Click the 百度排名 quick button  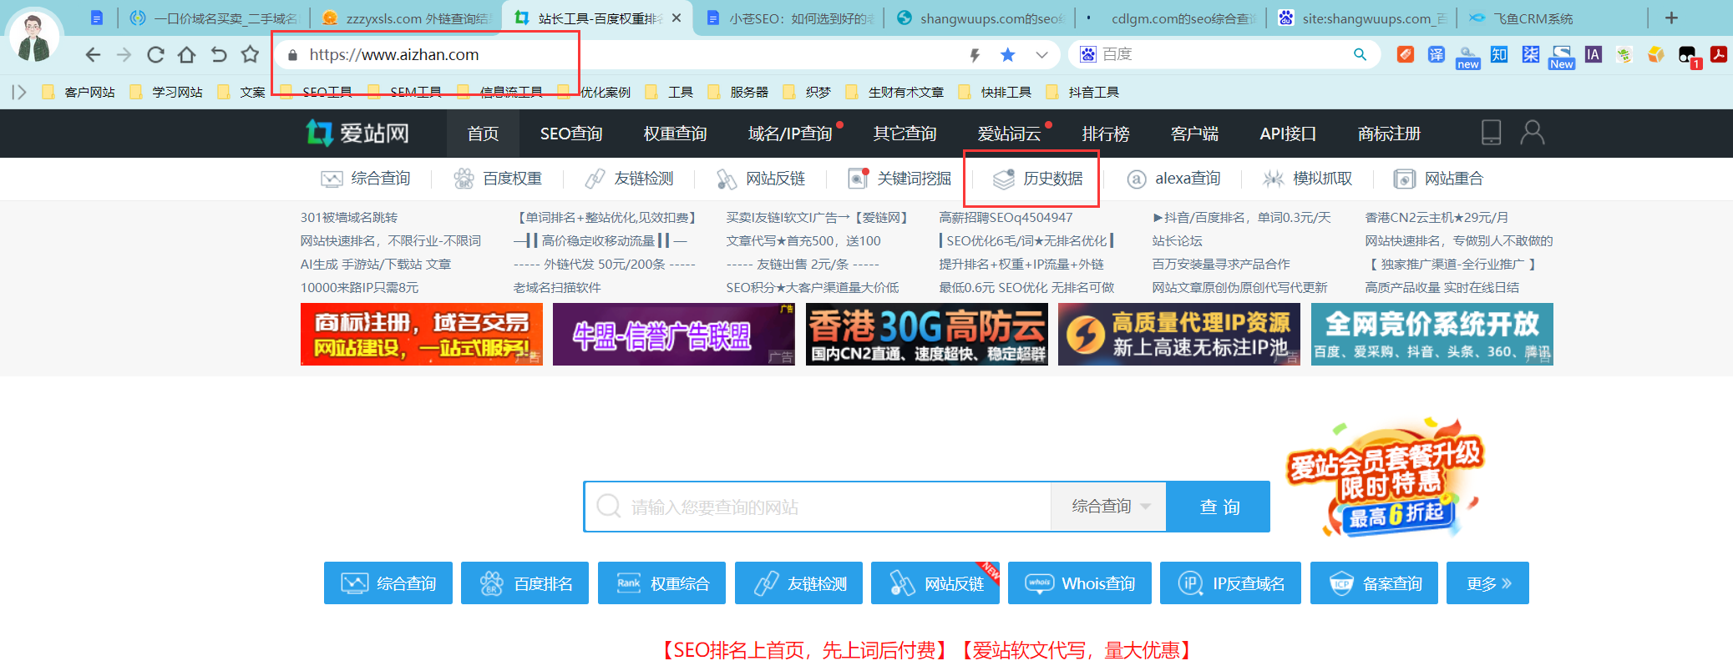525,583
